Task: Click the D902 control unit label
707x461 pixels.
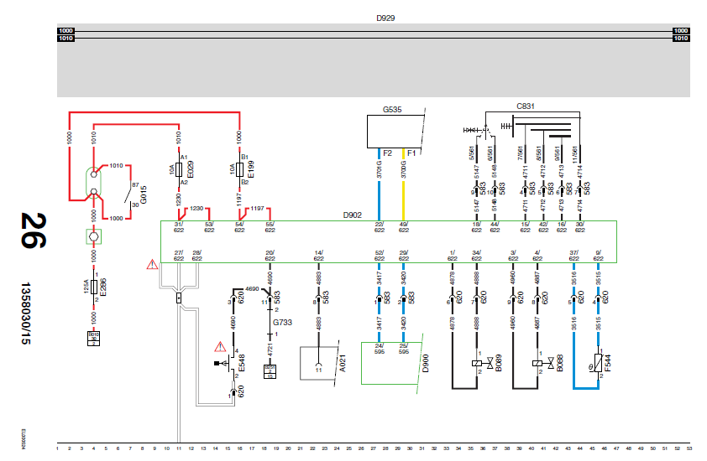Action: click(x=352, y=215)
